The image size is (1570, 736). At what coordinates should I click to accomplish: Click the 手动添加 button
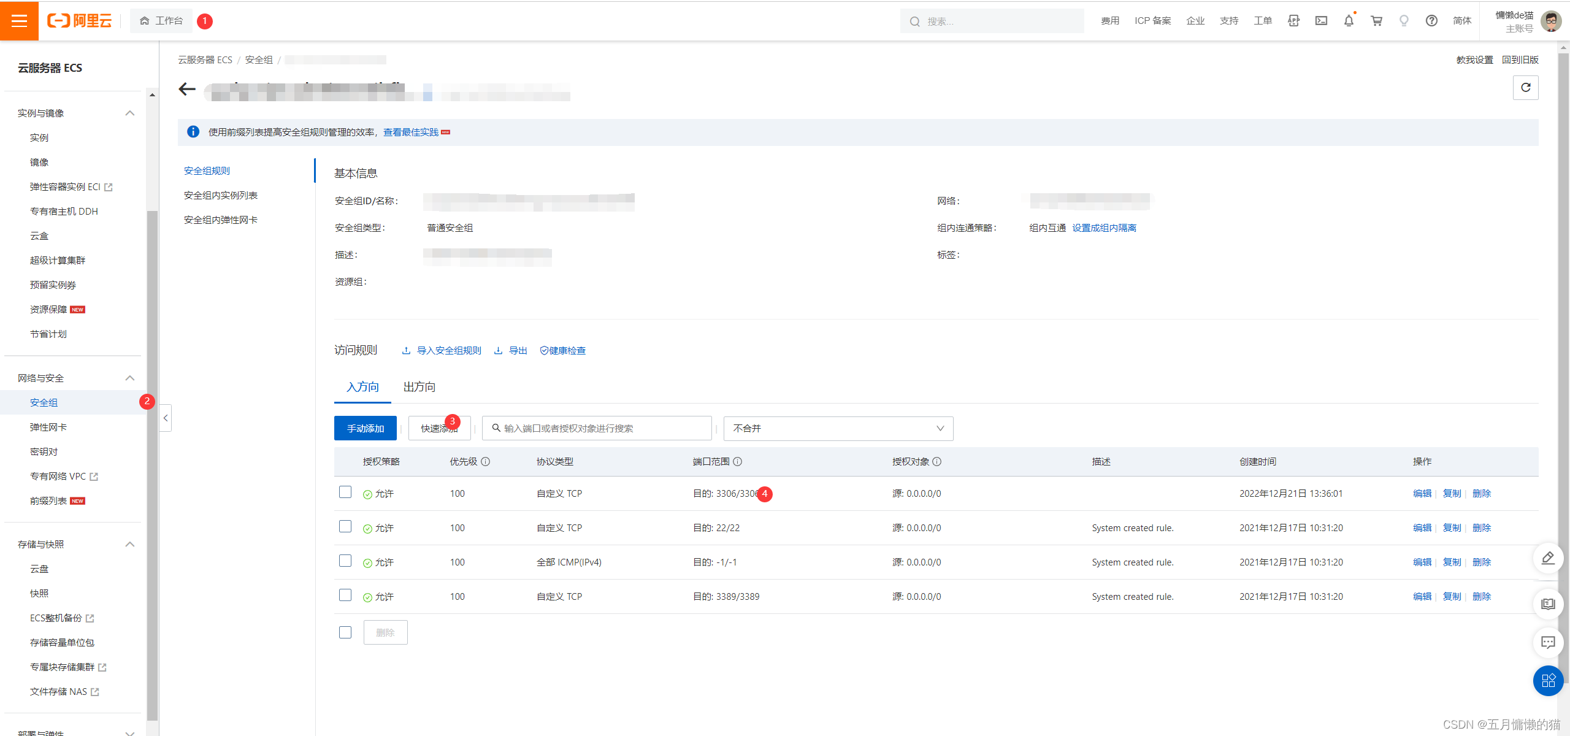point(366,429)
